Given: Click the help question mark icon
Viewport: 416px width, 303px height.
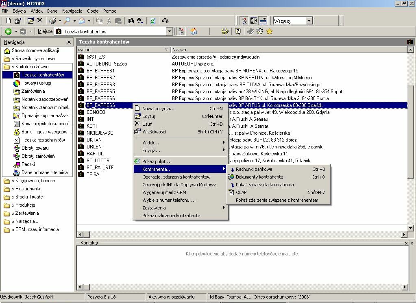Looking at the screenshot, I should 238,31.
